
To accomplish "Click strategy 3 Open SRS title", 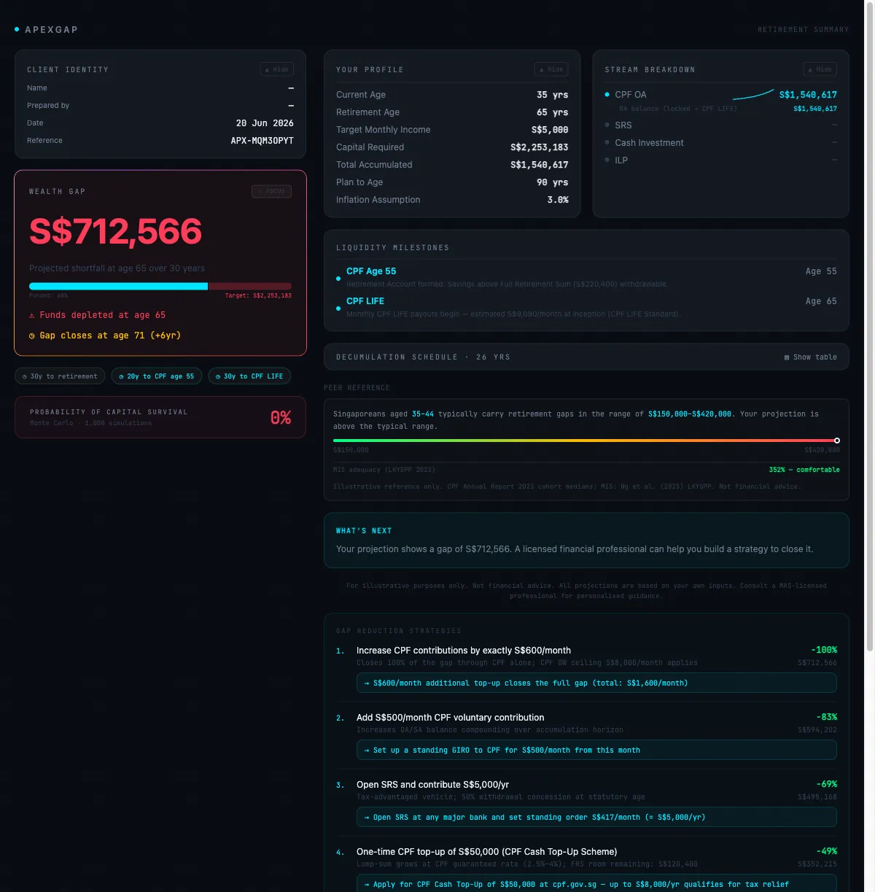I will (x=432, y=785).
